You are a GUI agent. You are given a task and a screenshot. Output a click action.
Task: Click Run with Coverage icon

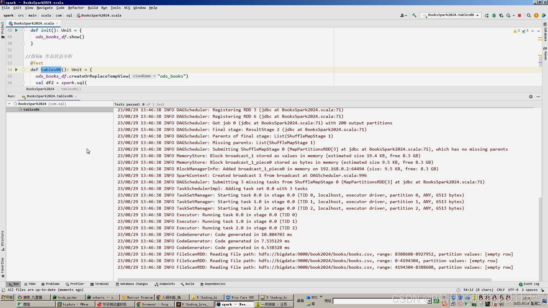(501, 15)
